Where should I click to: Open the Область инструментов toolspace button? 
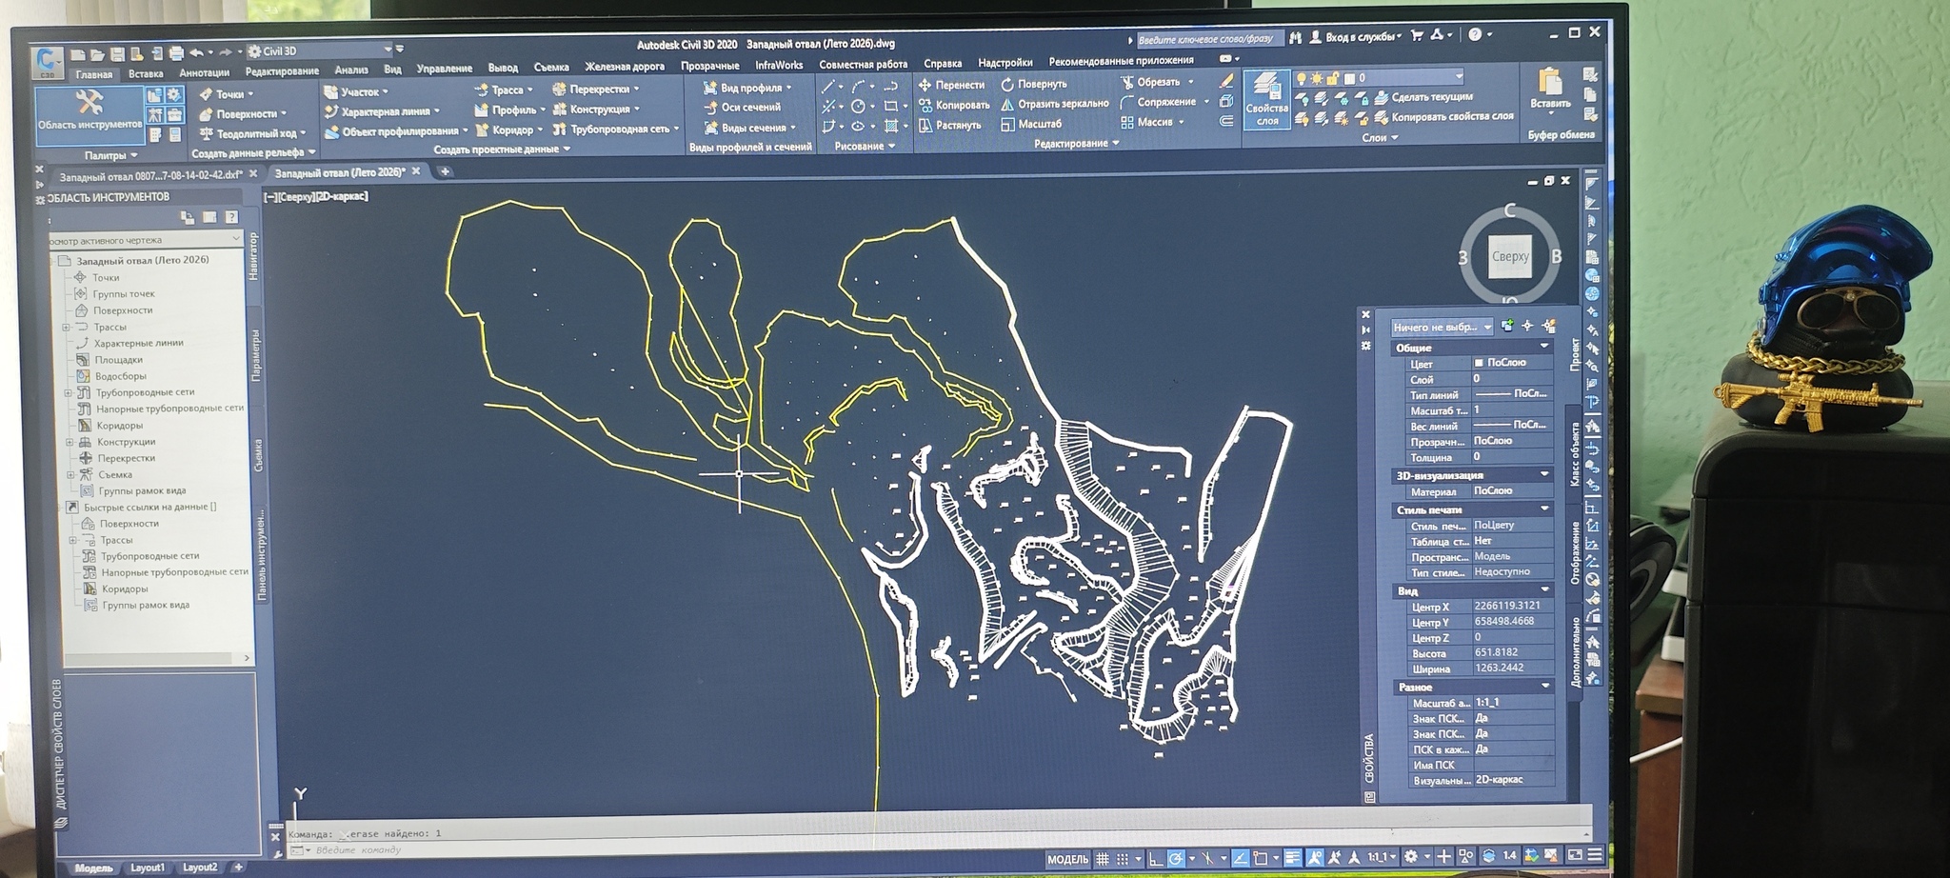click(x=90, y=112)
